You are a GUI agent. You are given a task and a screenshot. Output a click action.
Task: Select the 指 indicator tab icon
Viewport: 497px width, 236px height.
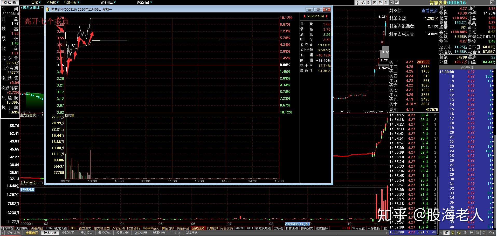pos(484,233)
